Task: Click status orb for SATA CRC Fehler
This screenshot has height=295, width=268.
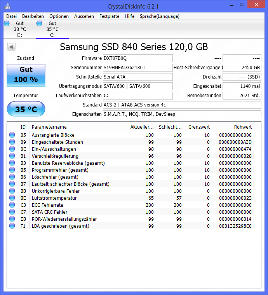Action: click(x=12, y=212)
